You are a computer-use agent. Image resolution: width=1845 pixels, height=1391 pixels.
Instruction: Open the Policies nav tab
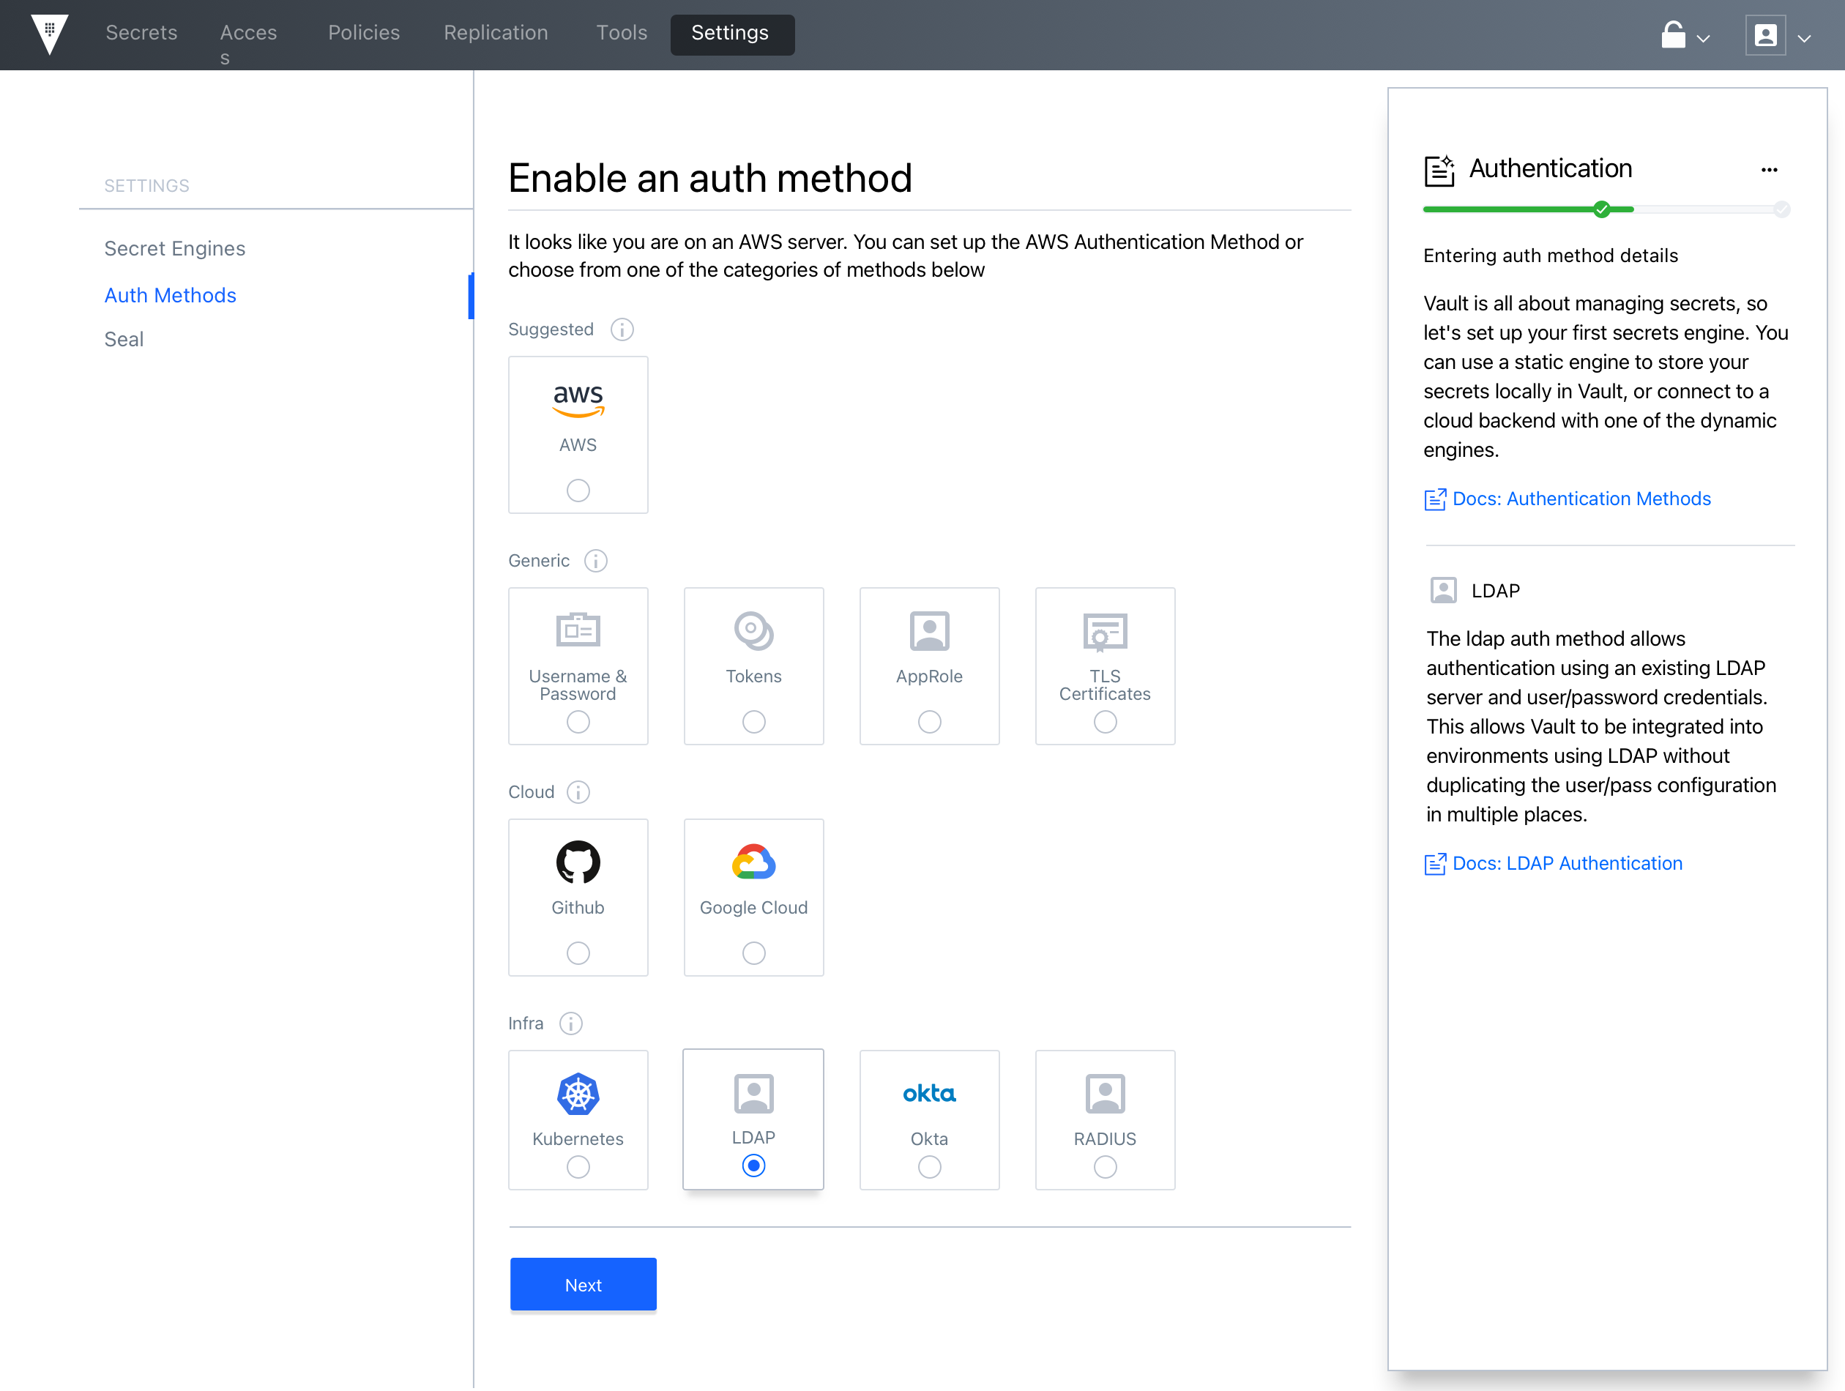coord(364,32)
